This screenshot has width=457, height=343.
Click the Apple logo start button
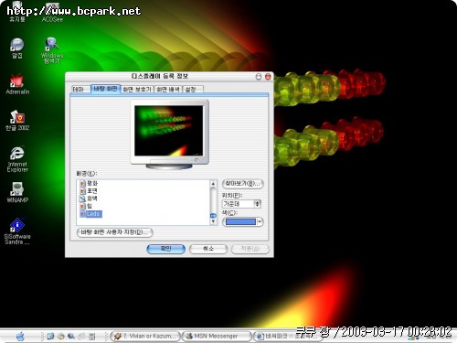[20, 337]
